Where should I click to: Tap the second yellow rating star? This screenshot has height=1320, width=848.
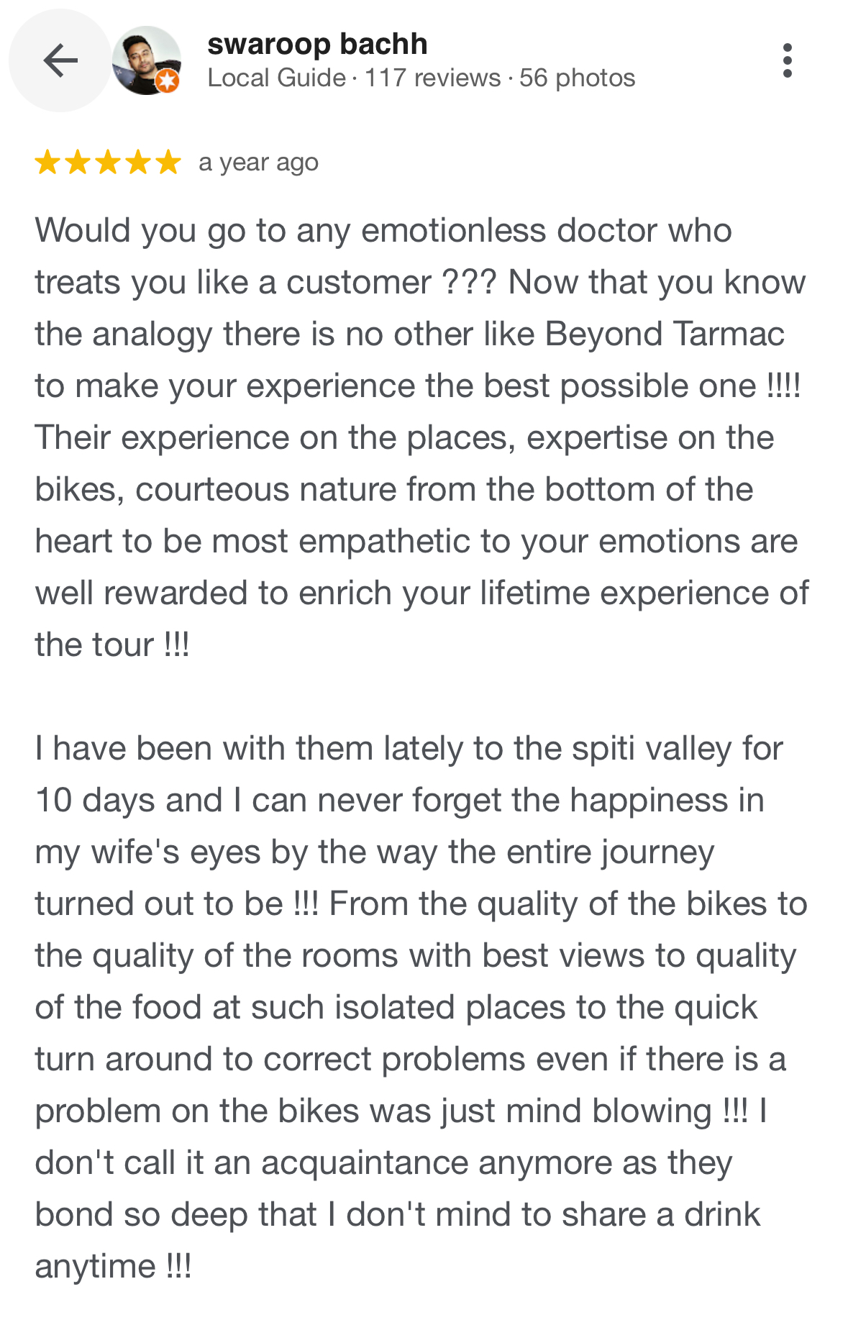pyautogui.click(x=78, y=163)
